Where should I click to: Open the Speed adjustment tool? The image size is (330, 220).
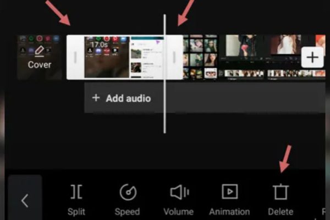pyautogui.click(x=127, y=192)
